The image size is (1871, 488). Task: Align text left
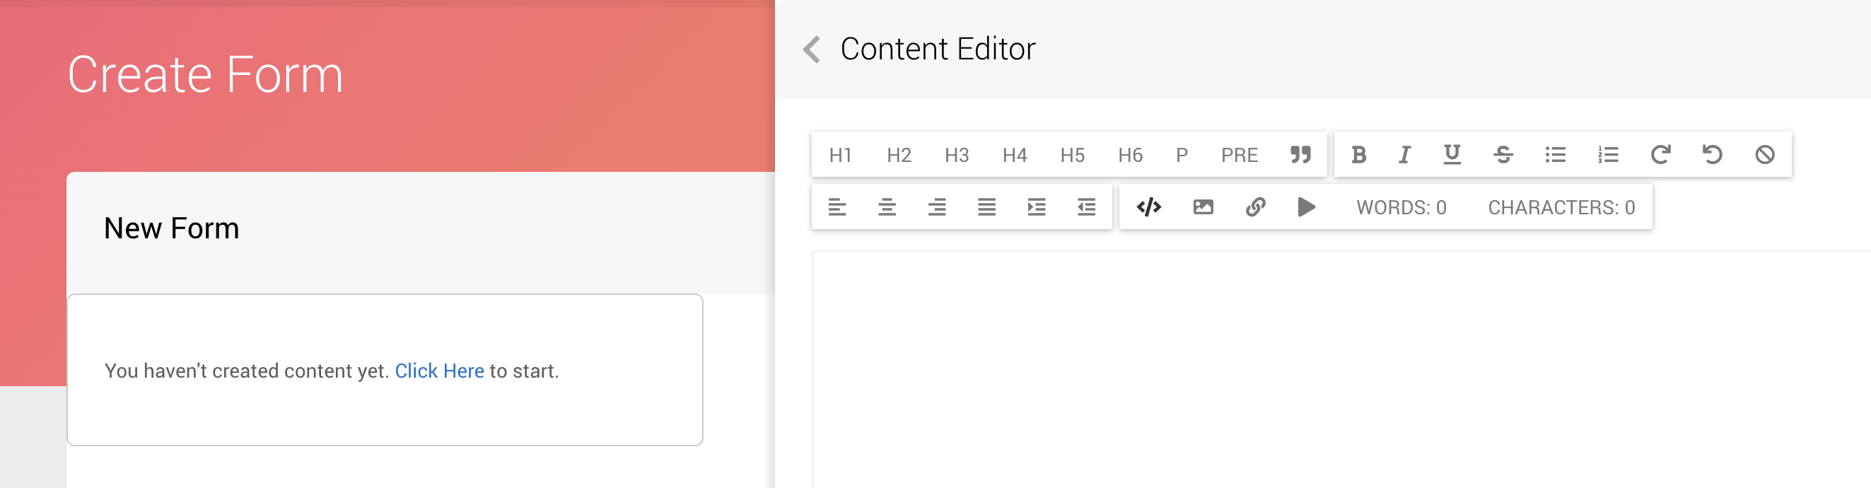coord(837,208)
